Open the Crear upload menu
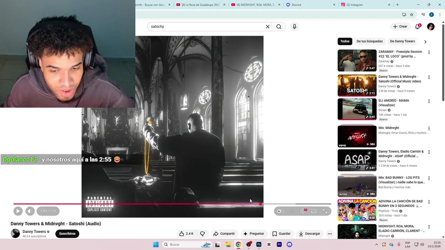Image resolution: width=445 pixels, height=250 pixels. click(400, 27)
